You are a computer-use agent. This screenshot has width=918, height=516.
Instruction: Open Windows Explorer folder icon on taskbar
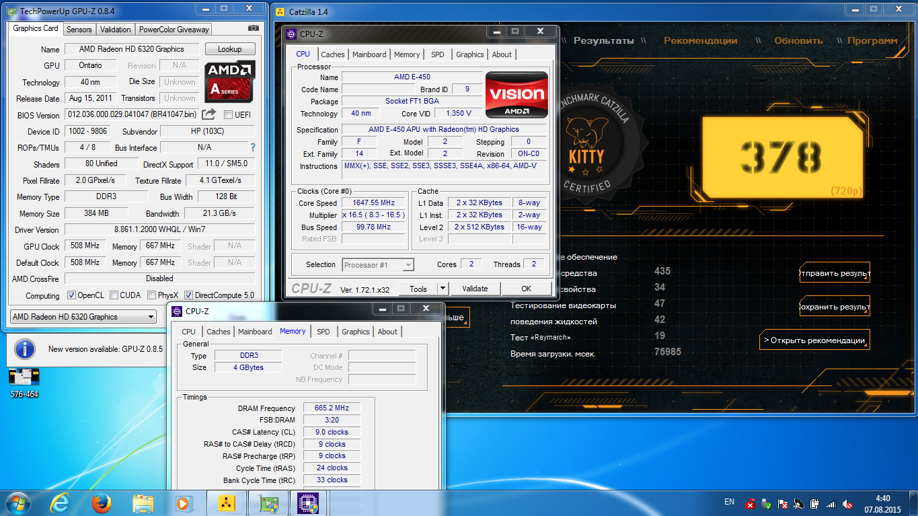tap(143, 503)
